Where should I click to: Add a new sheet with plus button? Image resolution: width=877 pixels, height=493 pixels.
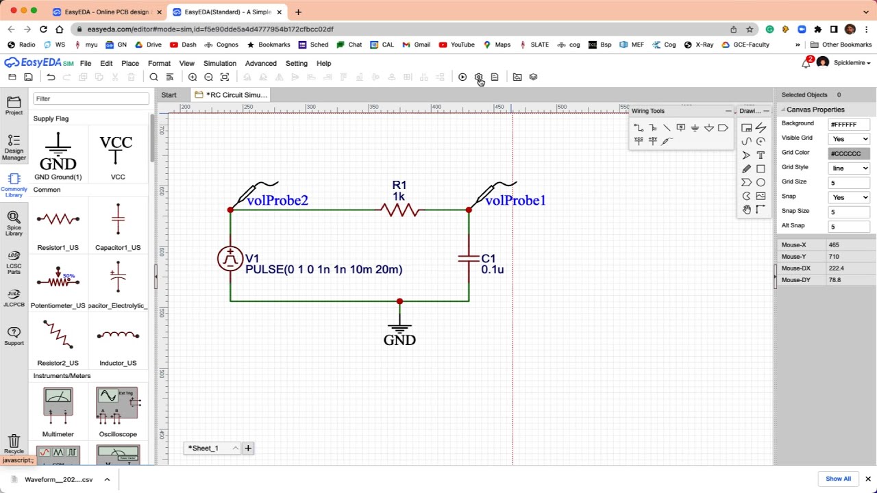(x=248, y=448)
